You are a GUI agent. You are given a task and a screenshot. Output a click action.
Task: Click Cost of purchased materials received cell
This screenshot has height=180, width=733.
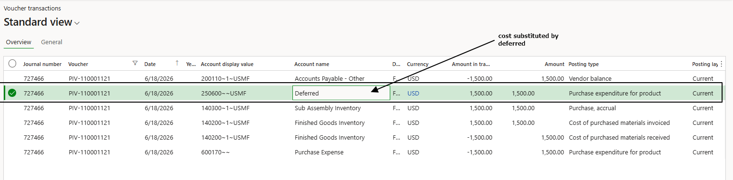(619, 138)
